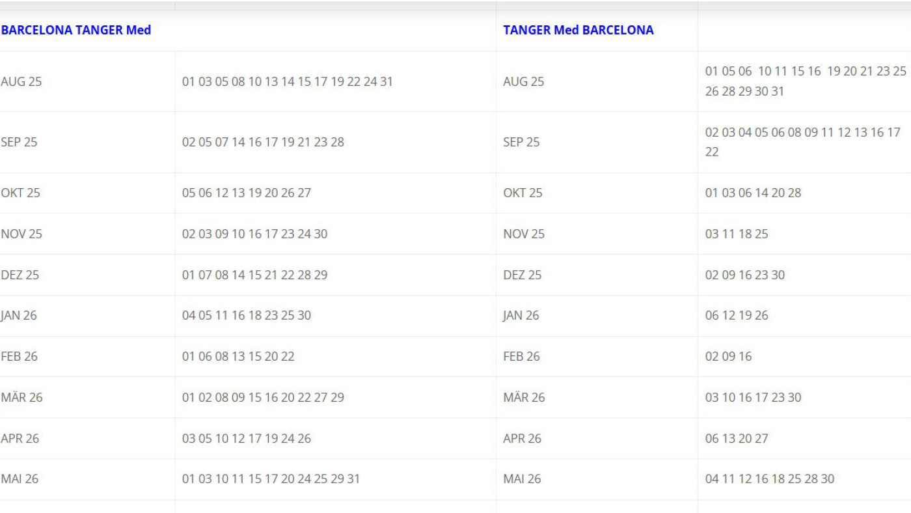This screenshot has height=513, width=911.
Task: Click OKT 25 return dates 01 03 06 14
Action: 753,193
